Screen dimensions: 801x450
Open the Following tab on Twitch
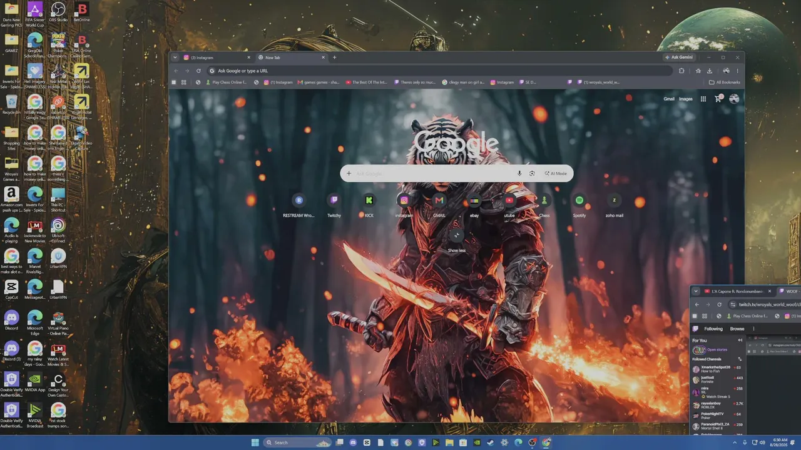point(713,329)
